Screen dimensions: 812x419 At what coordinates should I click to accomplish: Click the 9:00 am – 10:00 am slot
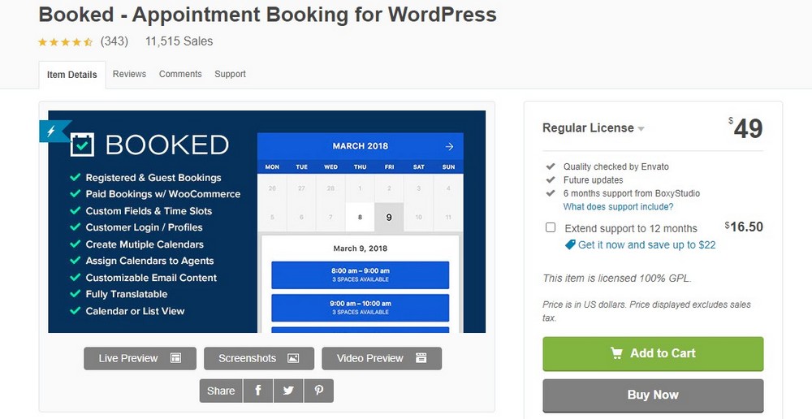tap(361, 307)
